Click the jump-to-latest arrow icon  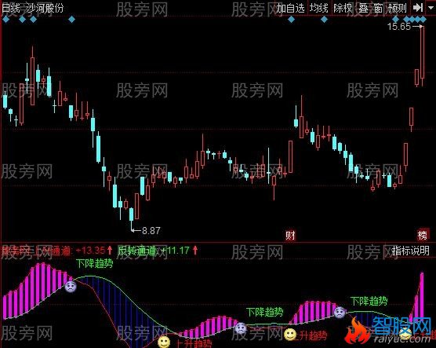click(x=418, y=8)
